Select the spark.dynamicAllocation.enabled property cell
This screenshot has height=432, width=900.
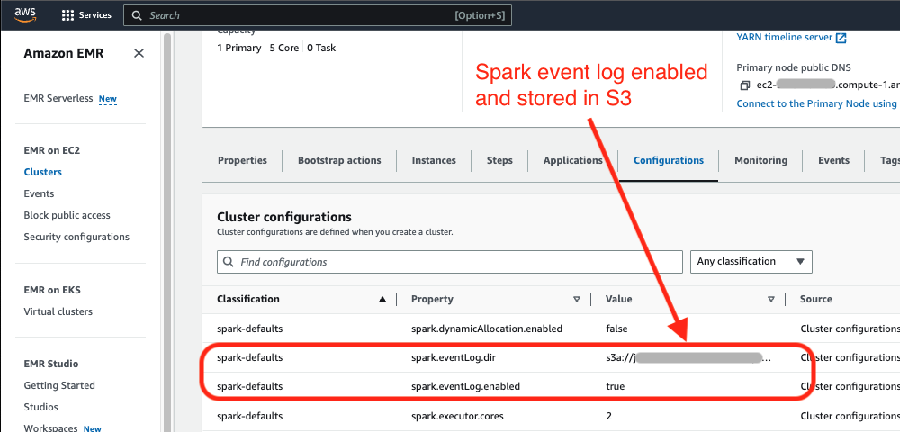(x=486, y=329)
